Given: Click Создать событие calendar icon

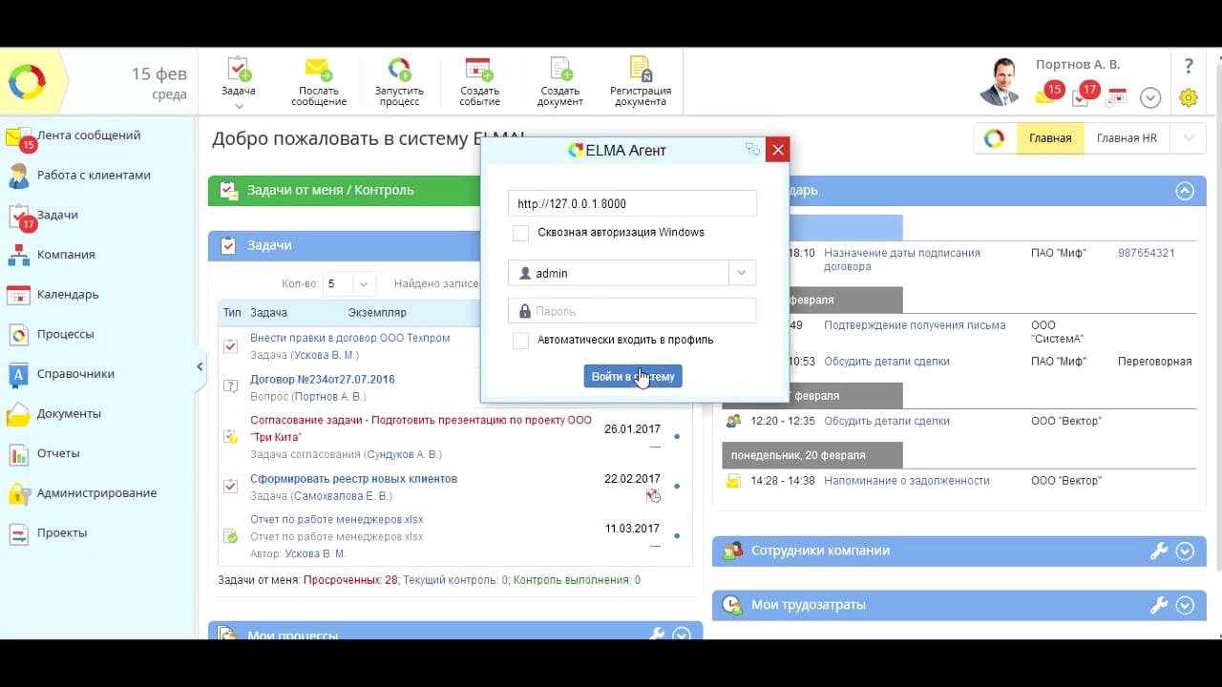Looking at the screenshot, I should [x=479, y=70].
